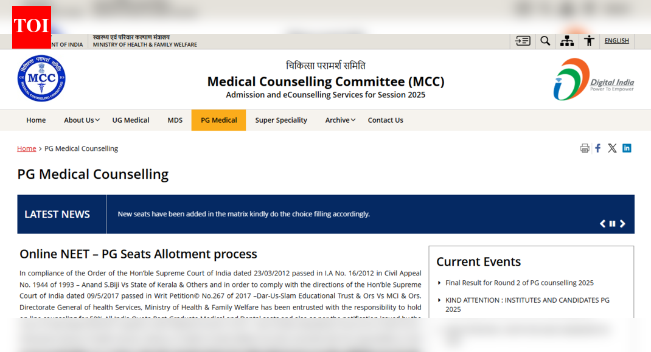Open the Contact Us menu item
Image resolution: width=651 pixels, height=352 pixels.
(385, 120)
